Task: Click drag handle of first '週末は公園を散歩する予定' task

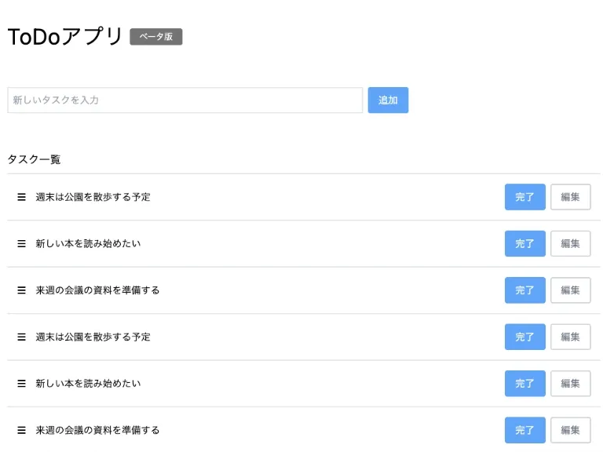Action: [x=22, y=197]
